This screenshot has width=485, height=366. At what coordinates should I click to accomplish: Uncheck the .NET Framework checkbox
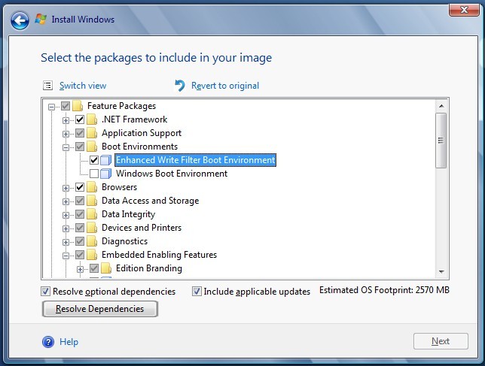pyautogui.click(x=80, y=119)
